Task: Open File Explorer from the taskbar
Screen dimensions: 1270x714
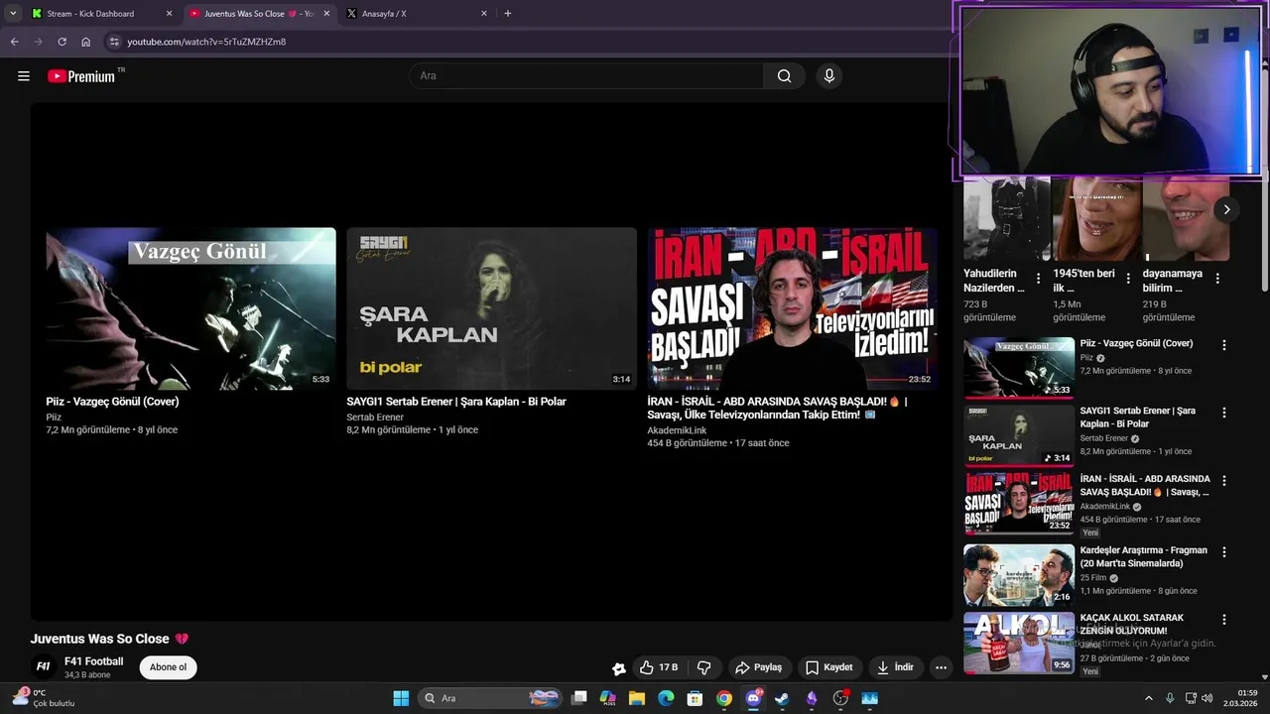Action: click(x=637, y=698)
